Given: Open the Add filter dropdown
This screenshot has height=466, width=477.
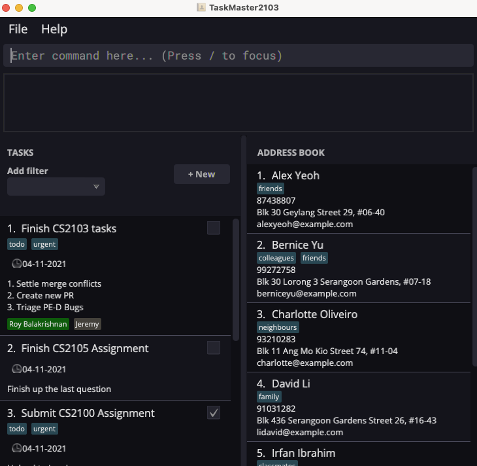Looking at the screenshot, I should coord(56,187).
